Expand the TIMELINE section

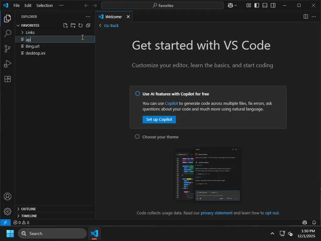tap(18, 216)
